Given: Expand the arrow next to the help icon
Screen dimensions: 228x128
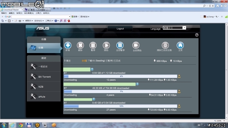Looking at the screenshot, I should tap(58, 21).
